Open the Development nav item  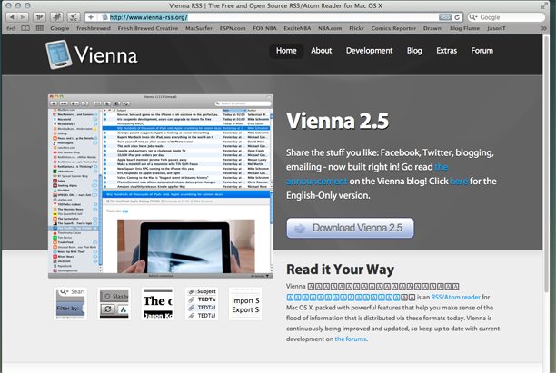pos(370,51)
